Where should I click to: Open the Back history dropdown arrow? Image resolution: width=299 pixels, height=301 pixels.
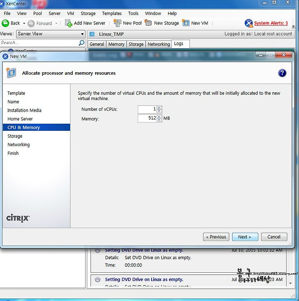click(24, 23)
